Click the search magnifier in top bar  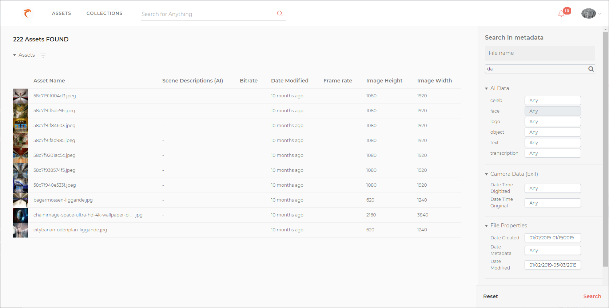tap(280, 13)
